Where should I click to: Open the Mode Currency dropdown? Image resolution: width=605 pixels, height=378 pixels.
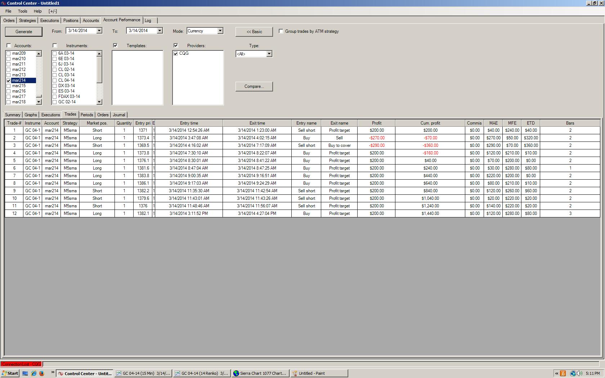click(220, 31)
